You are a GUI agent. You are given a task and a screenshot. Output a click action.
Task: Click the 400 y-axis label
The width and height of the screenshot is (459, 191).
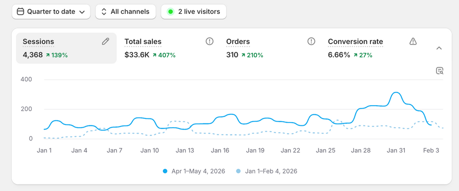(26, 79)
